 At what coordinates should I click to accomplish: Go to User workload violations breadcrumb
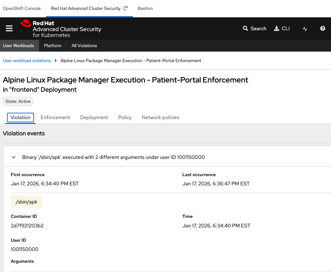click(27, 61)
